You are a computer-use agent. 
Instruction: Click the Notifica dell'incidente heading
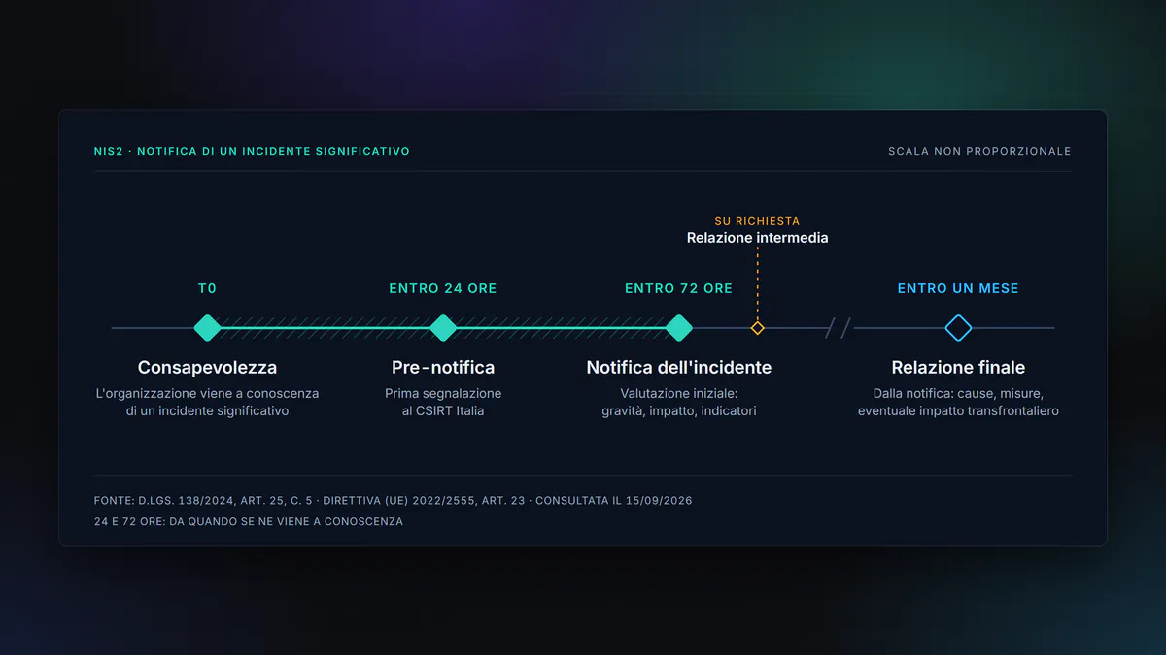coord(679,368)
